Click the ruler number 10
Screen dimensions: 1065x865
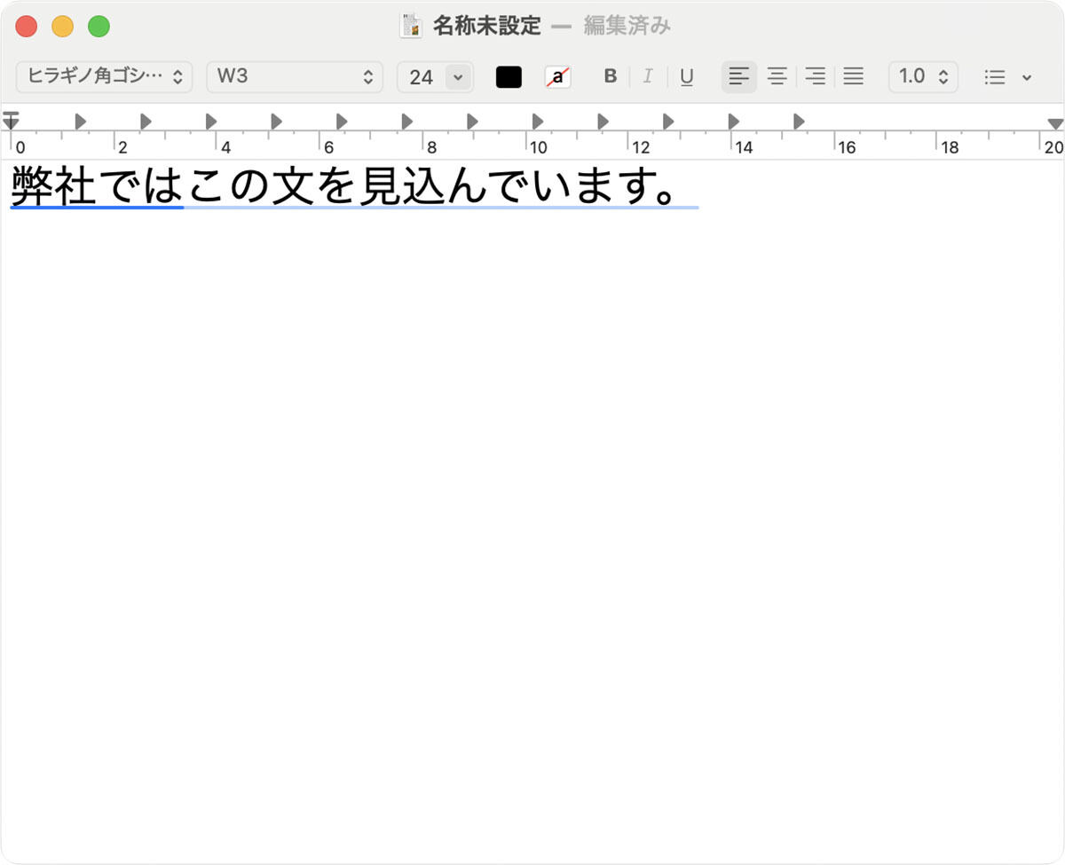click(538, 147)
